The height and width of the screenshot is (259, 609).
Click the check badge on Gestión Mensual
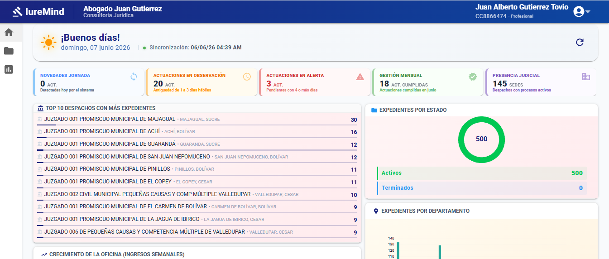click(x=473, y=77)
